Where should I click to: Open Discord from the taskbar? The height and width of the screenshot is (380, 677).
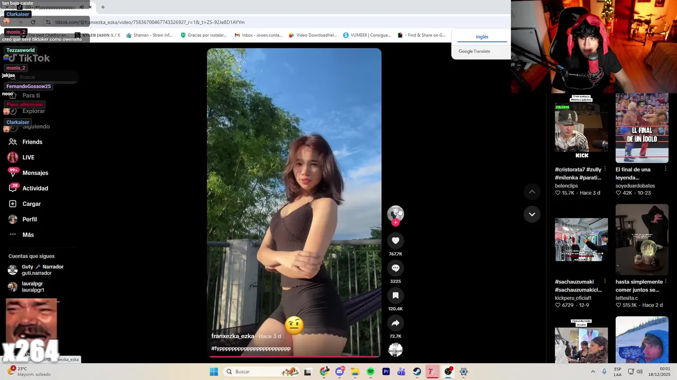coord(340,372)
